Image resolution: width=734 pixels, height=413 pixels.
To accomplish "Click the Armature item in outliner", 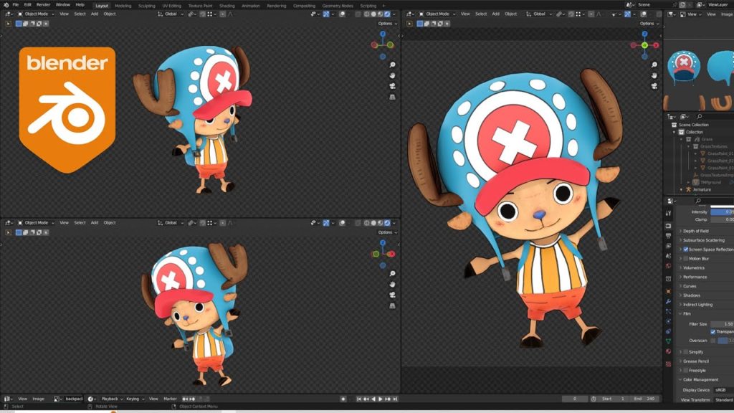I will tap(702, 189).
